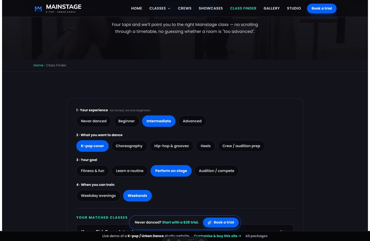Open the Studio nav item

pos(294,8)
